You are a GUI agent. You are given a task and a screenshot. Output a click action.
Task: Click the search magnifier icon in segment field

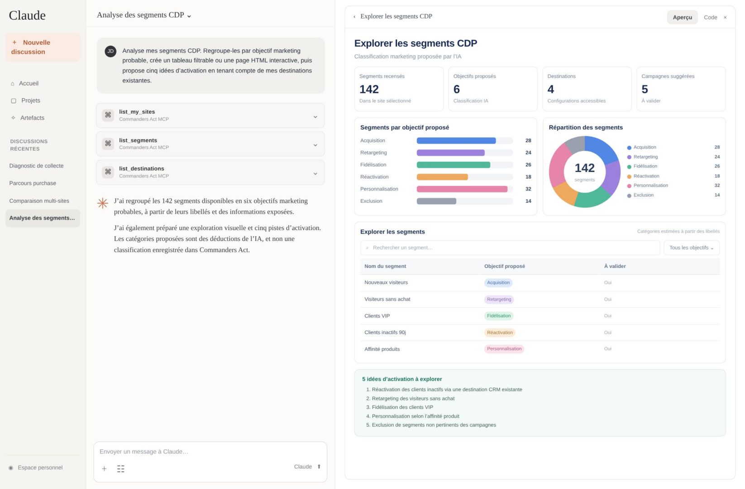367,248
